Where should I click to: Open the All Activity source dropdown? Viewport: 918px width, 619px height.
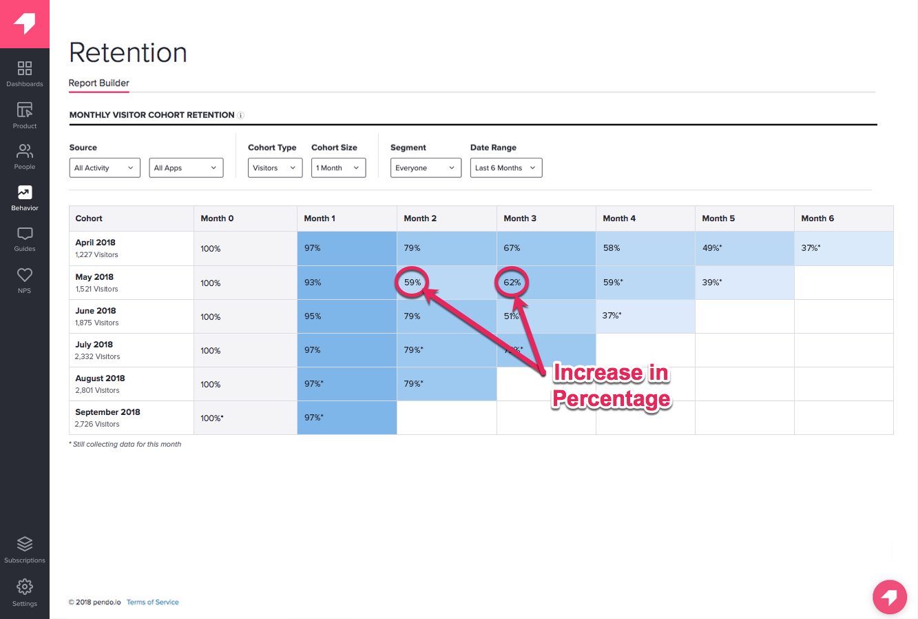tap(105, 168)
